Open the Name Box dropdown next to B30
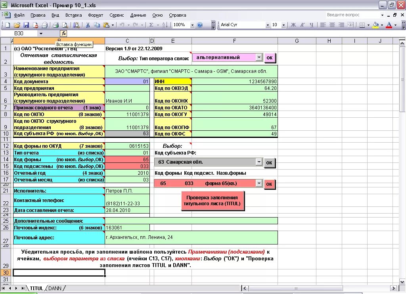The image size is (406, 294). click(41, 34)
